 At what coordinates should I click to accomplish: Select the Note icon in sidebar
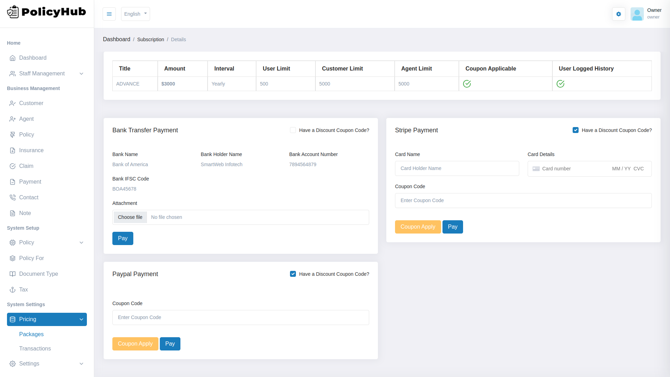click(x=13, y=213)
